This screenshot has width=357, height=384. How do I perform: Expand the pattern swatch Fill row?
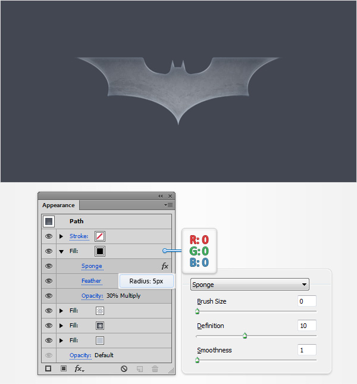(x=61, y=311)
